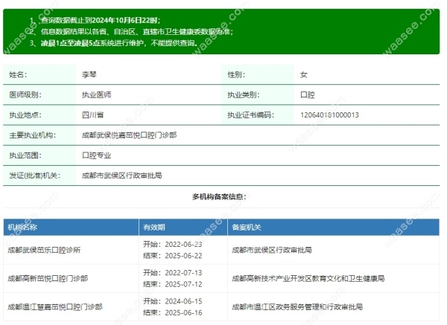Click 成都市武侯区行政审批局 in the 发证(批准)机关 row

coord(122,176)
